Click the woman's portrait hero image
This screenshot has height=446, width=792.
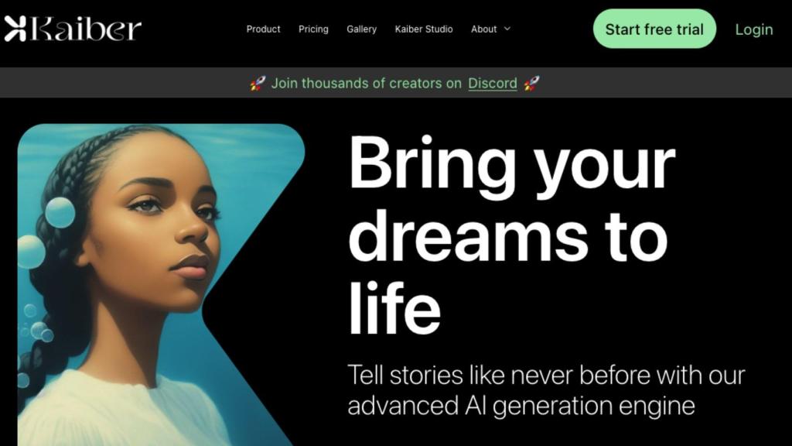(161, 285)
